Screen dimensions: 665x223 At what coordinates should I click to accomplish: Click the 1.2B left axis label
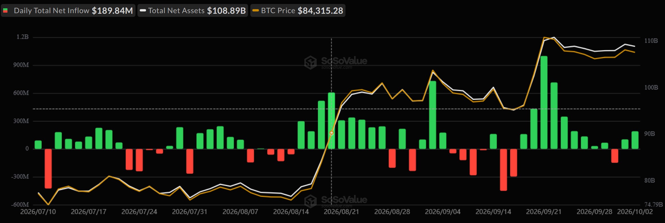click(23, 37)
